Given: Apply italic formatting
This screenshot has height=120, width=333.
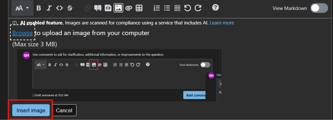Looking at the screenshot, I should (49, 8).
